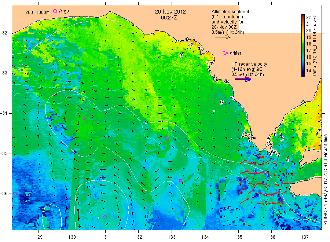Screen dimensions: 330x242
Task: Click the "and velocity for" text
Action: pos(227,22)
